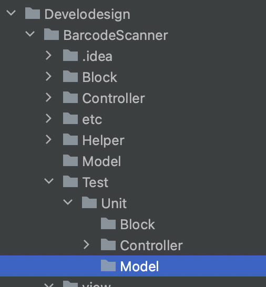Expand the Controller folder under Unit
This screenshot has width=266, height=287.
click(x=86, y=245)
